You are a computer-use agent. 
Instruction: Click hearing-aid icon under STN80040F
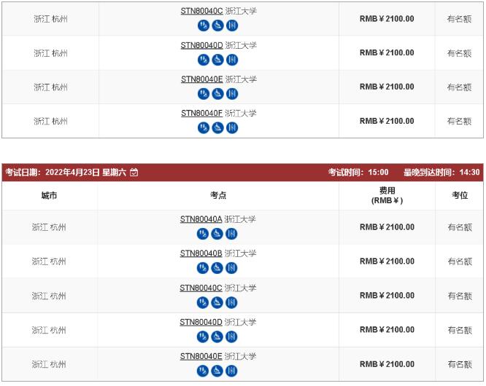(x=204, y=127)
